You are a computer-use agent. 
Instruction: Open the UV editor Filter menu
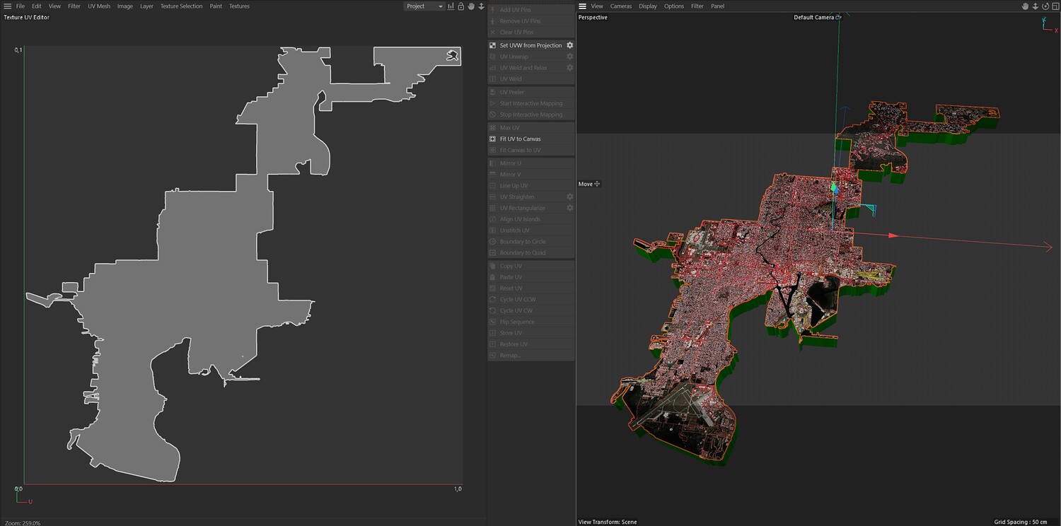coord(74,6)
